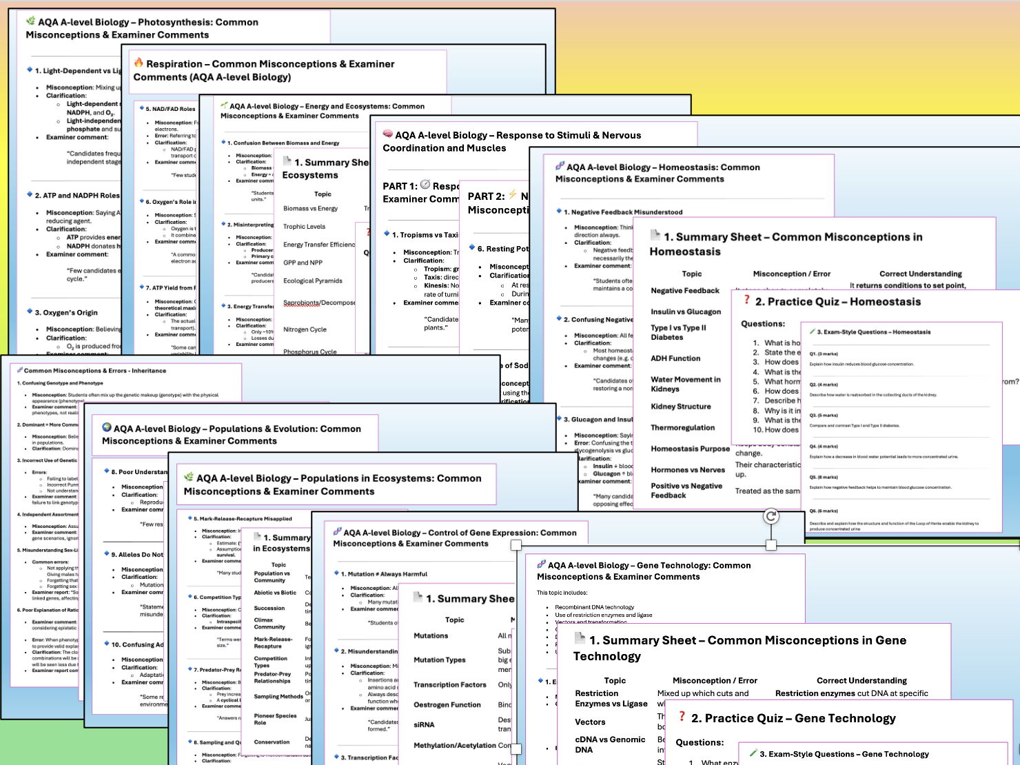Click the compass icon next to PART 1 heading

pyautogui.click(x=425, y=185)
